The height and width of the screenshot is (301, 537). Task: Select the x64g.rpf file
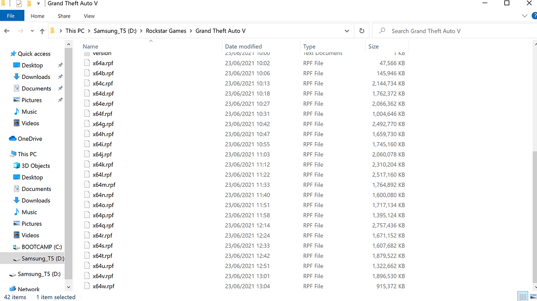(x=103, y=124)
